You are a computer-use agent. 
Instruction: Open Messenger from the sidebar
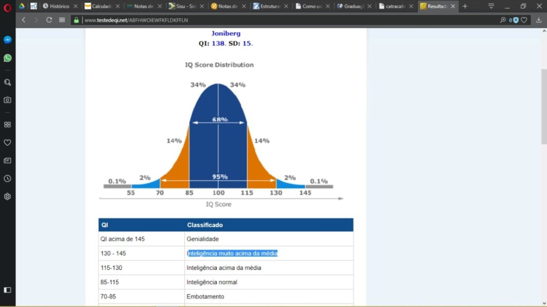click(x=7, y=40)
